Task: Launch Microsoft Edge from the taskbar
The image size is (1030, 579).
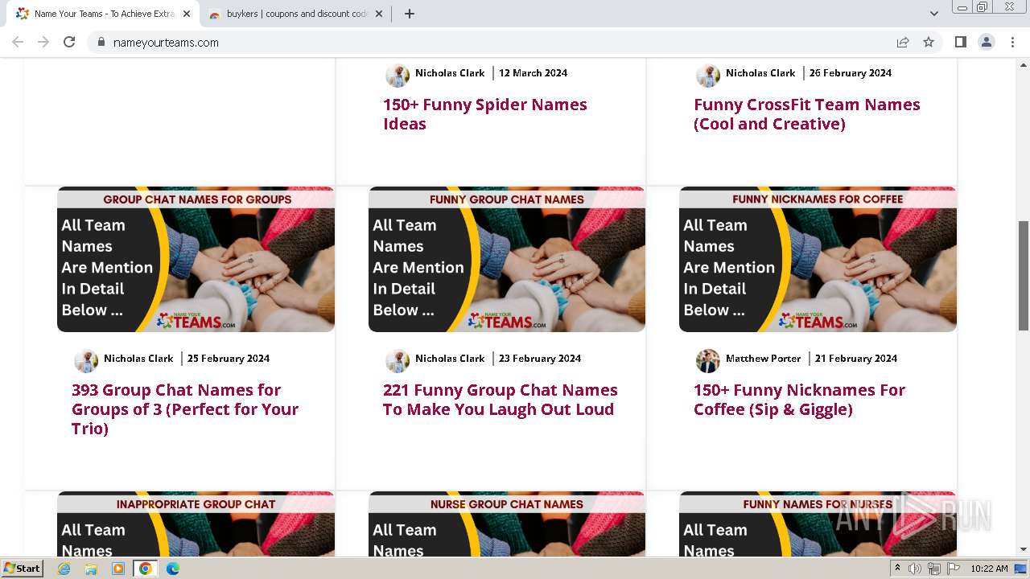Action: (x=172, y=569)
